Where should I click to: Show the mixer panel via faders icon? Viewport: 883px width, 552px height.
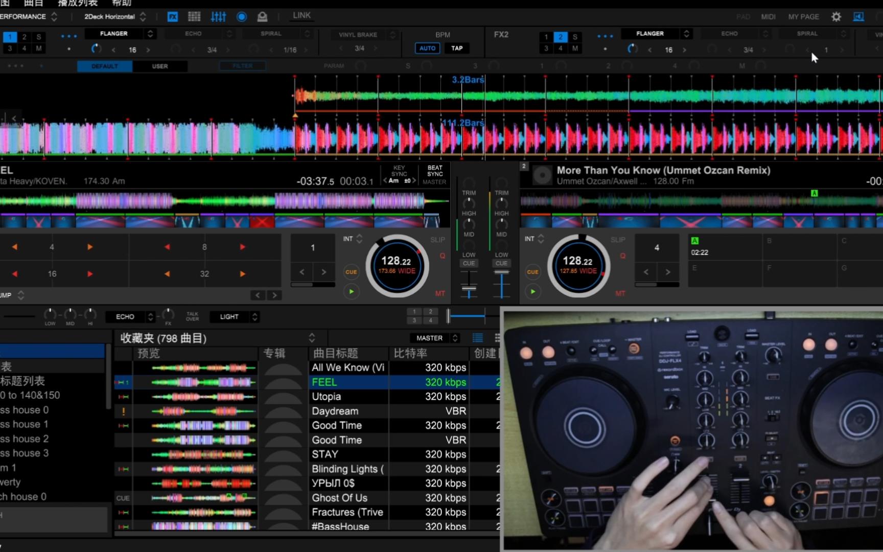click(x=218, y=16)
